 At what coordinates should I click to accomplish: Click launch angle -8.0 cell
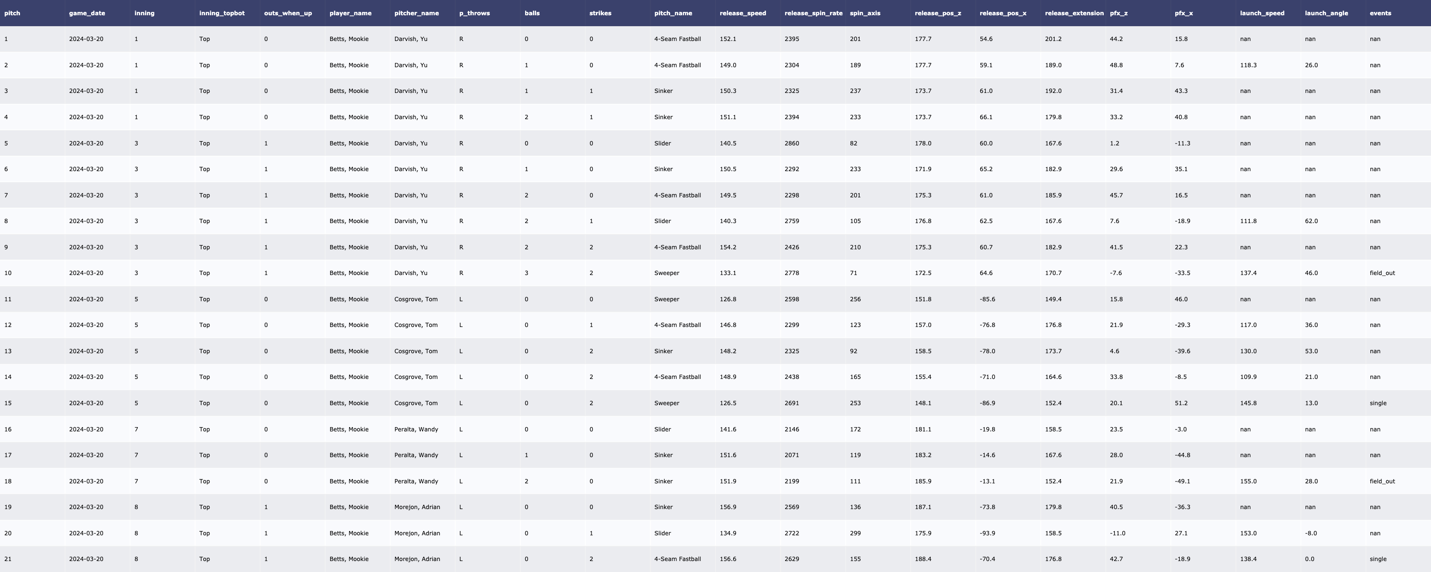click(1310, 533)
